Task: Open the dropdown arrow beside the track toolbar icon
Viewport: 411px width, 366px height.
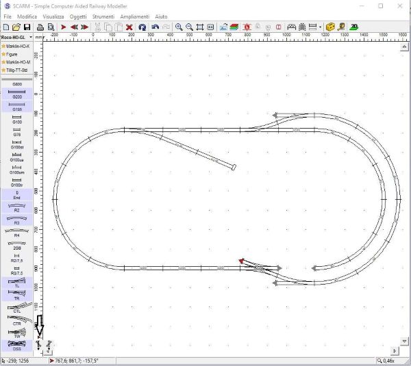Action: click(x=320, y=27)
